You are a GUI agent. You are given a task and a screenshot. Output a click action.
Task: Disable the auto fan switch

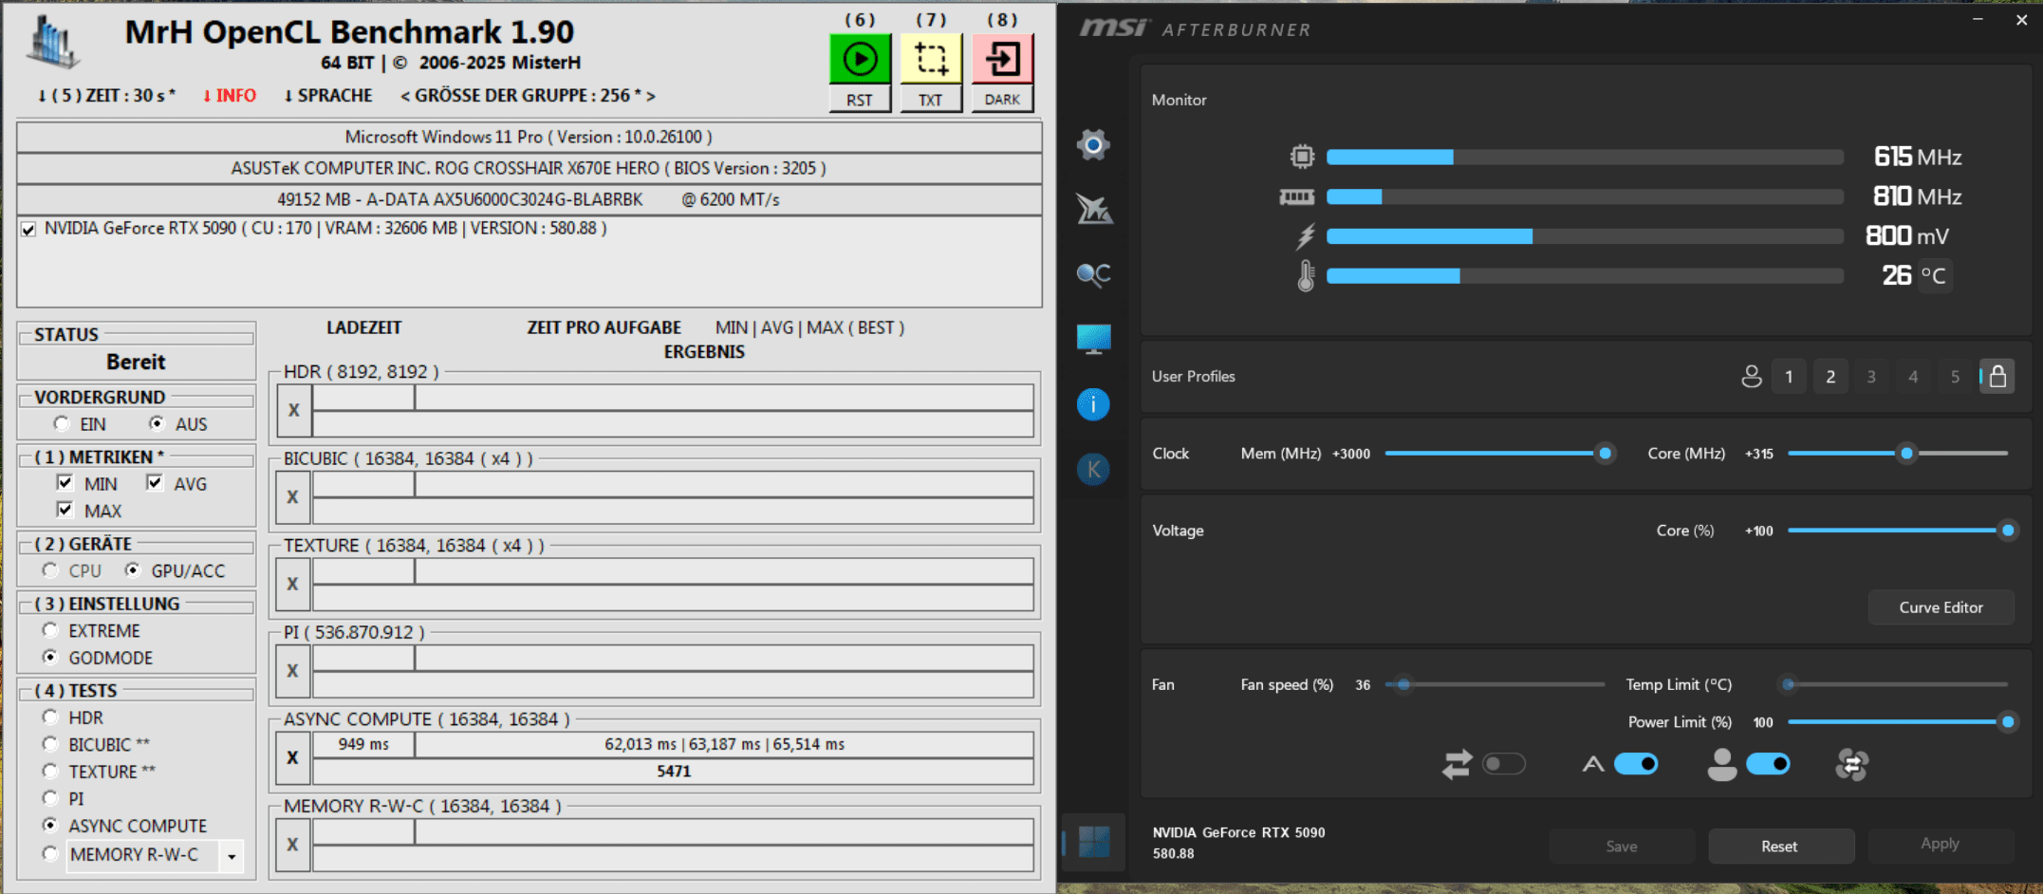coord(1636,764)
